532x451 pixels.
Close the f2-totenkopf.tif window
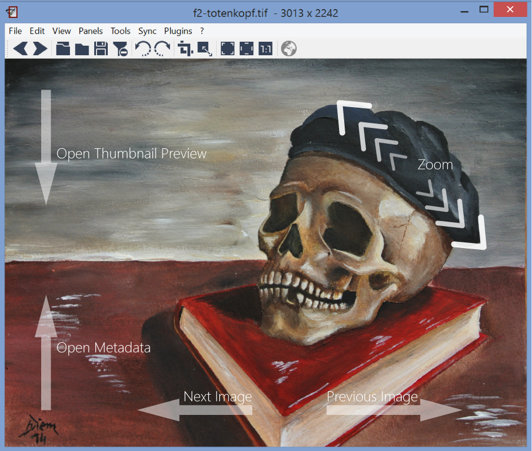pos(510,10)
